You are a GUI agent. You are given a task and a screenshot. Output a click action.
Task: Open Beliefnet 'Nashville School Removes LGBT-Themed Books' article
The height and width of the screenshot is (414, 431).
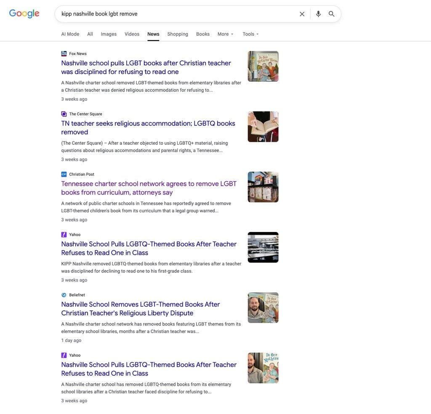(x=141, y=309)
